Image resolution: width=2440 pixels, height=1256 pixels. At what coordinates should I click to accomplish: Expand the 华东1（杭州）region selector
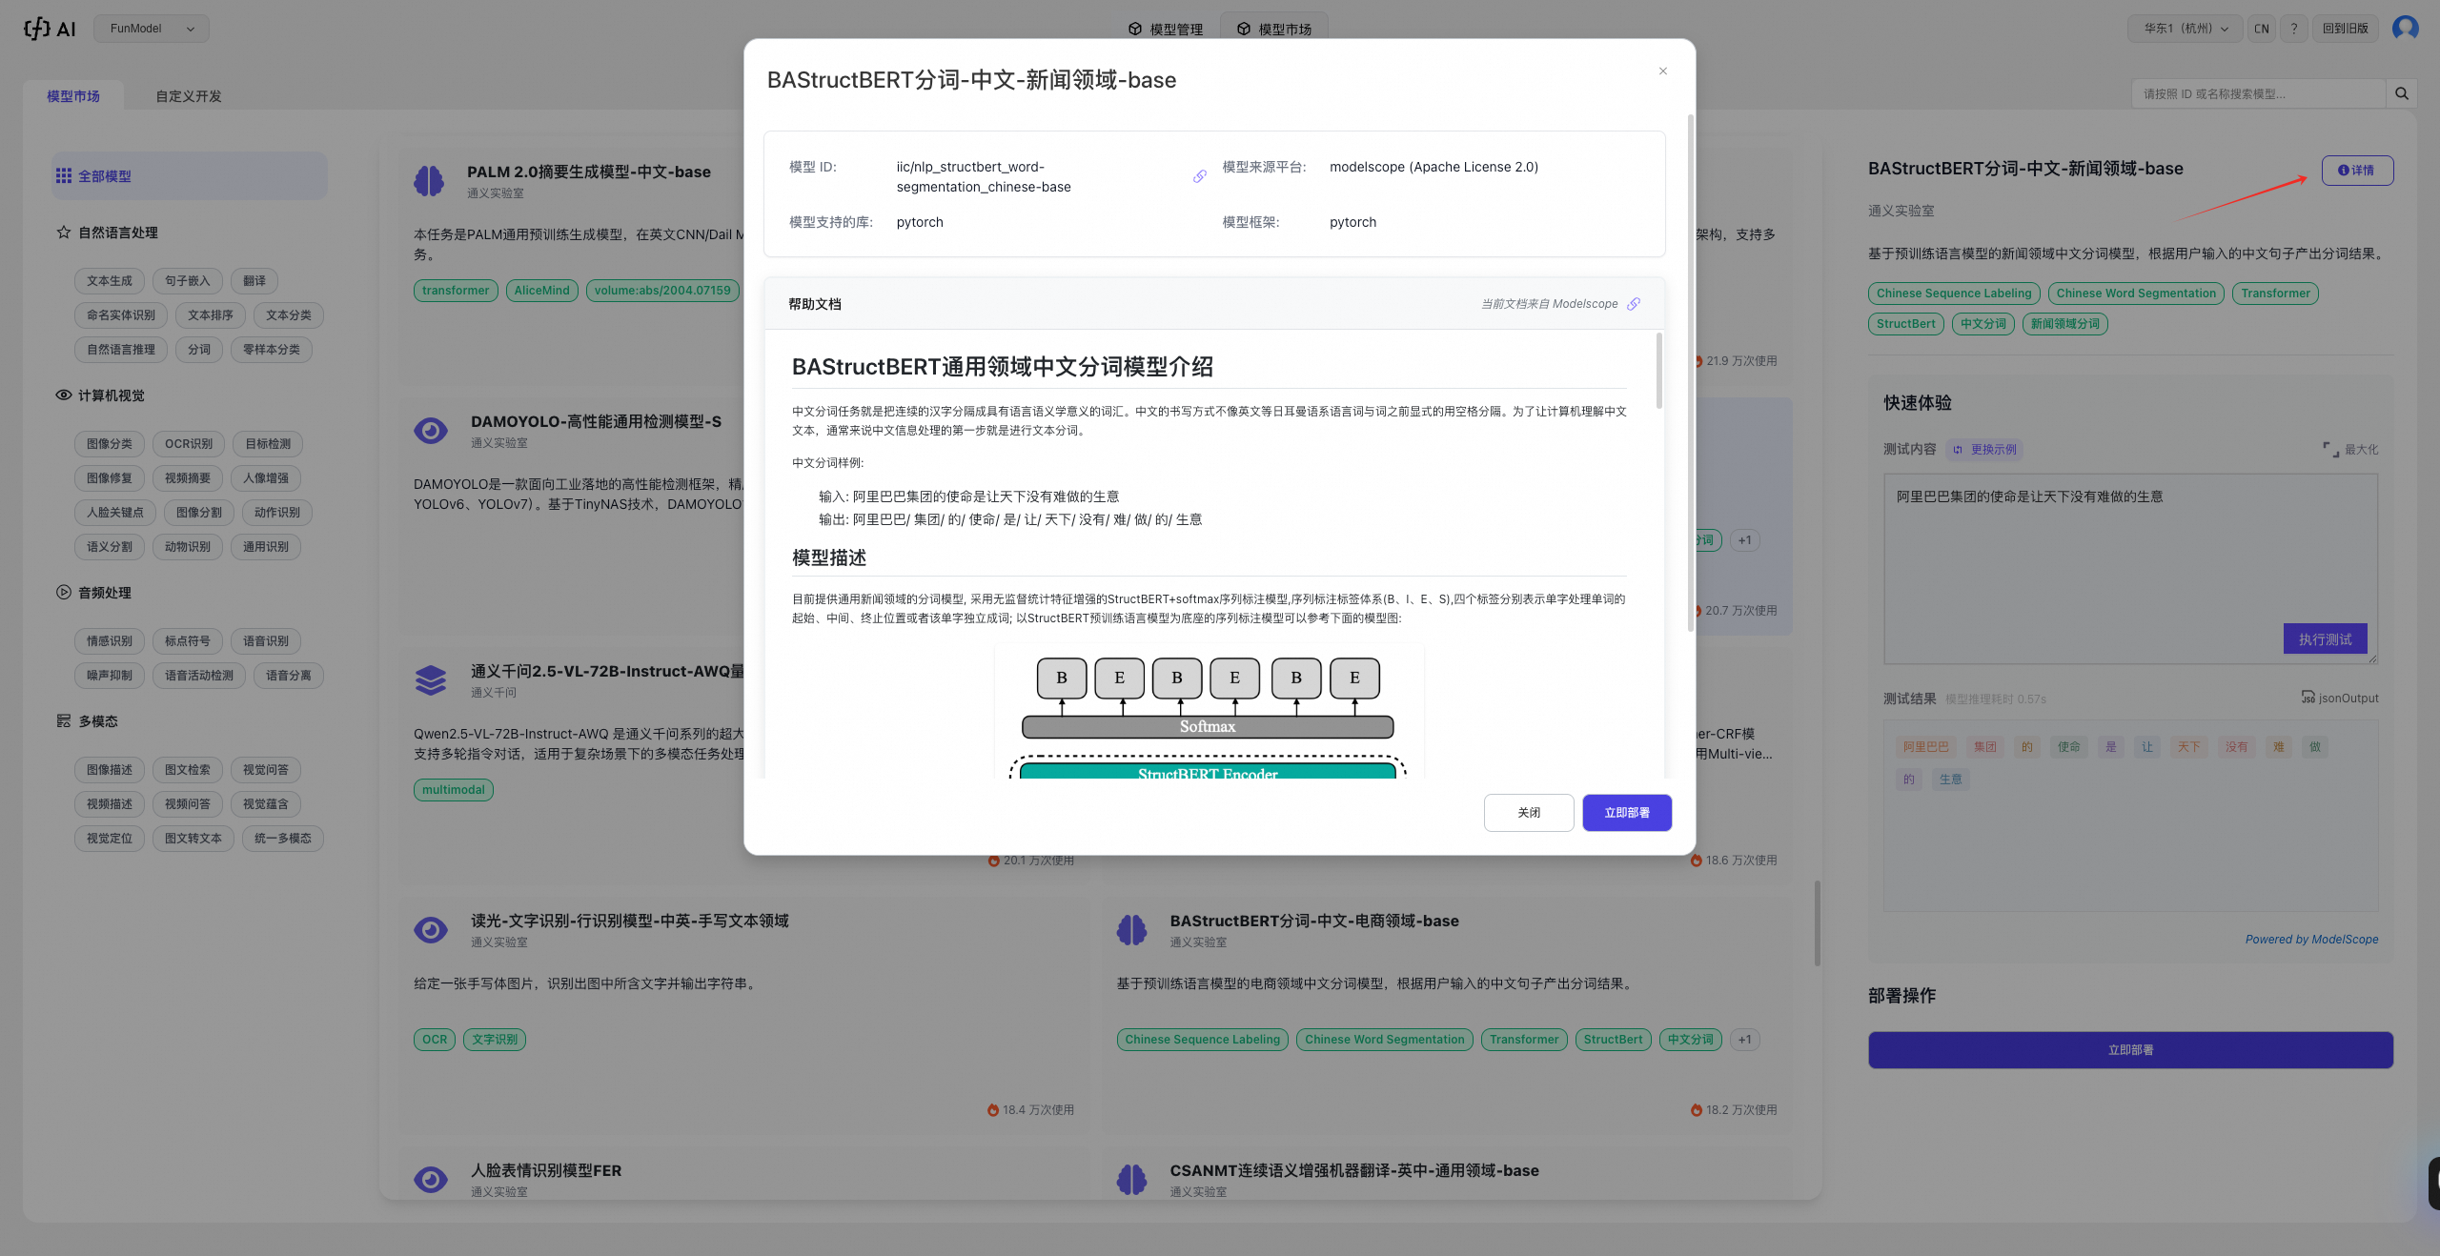point(2186,29)
